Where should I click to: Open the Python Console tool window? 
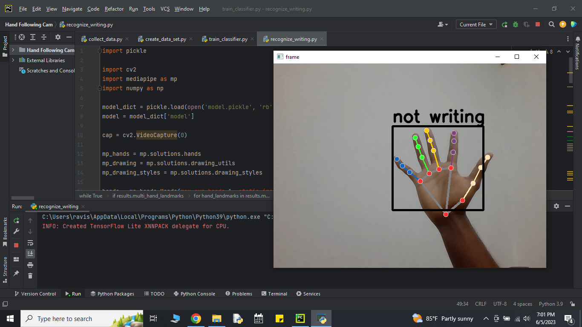(194, 294)
